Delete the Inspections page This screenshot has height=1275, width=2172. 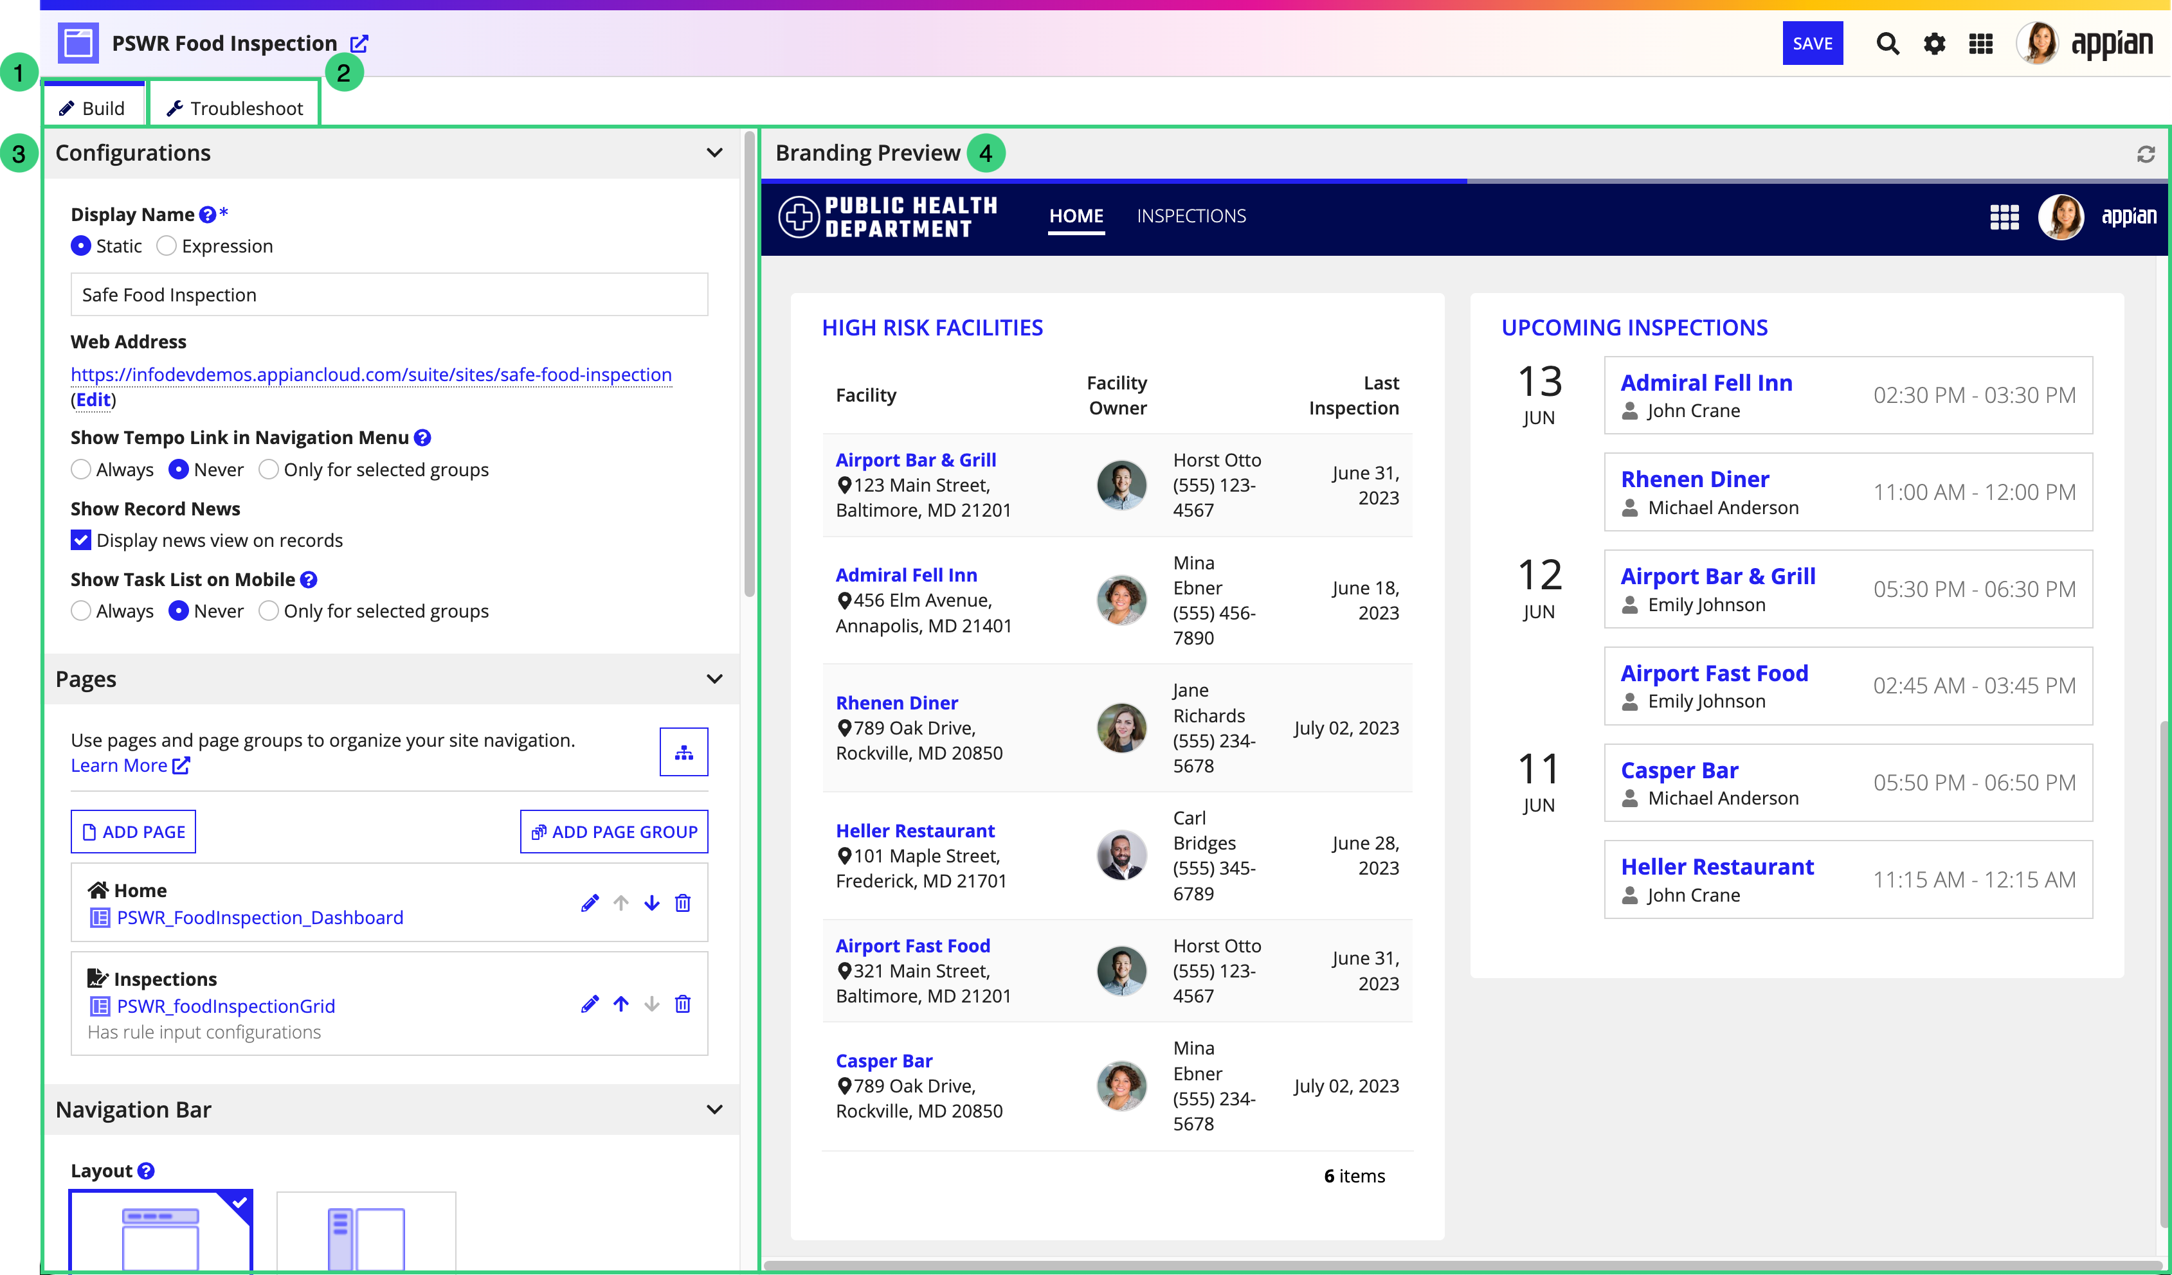(x=683, y=1004)
